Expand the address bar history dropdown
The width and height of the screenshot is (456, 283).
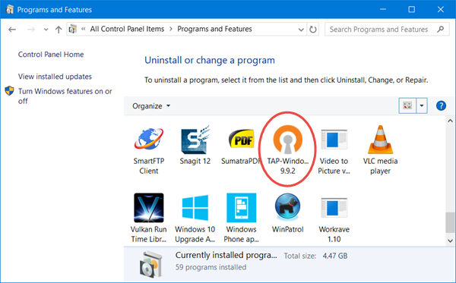[301, 30]
